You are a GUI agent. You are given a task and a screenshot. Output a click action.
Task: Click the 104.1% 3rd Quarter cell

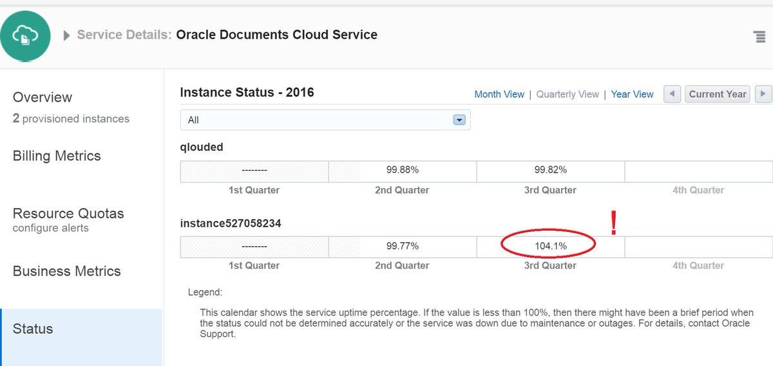pyautogui.click(x=551, y=246)
